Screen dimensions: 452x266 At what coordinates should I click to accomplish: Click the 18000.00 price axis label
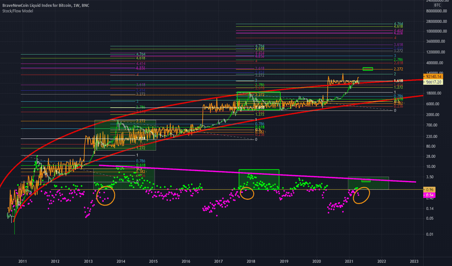pos(434,93)
